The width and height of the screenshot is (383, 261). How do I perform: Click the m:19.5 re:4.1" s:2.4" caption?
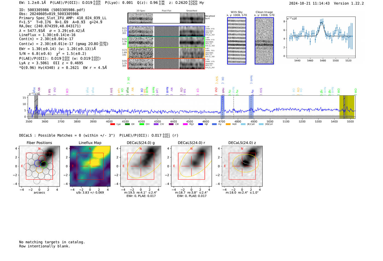point(141,193)
